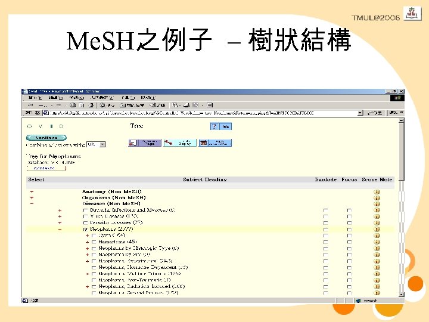This screenshot has width=429, height=322.
Task: Click the IE Stop toolbar icon
Action: tap(73, 105)
